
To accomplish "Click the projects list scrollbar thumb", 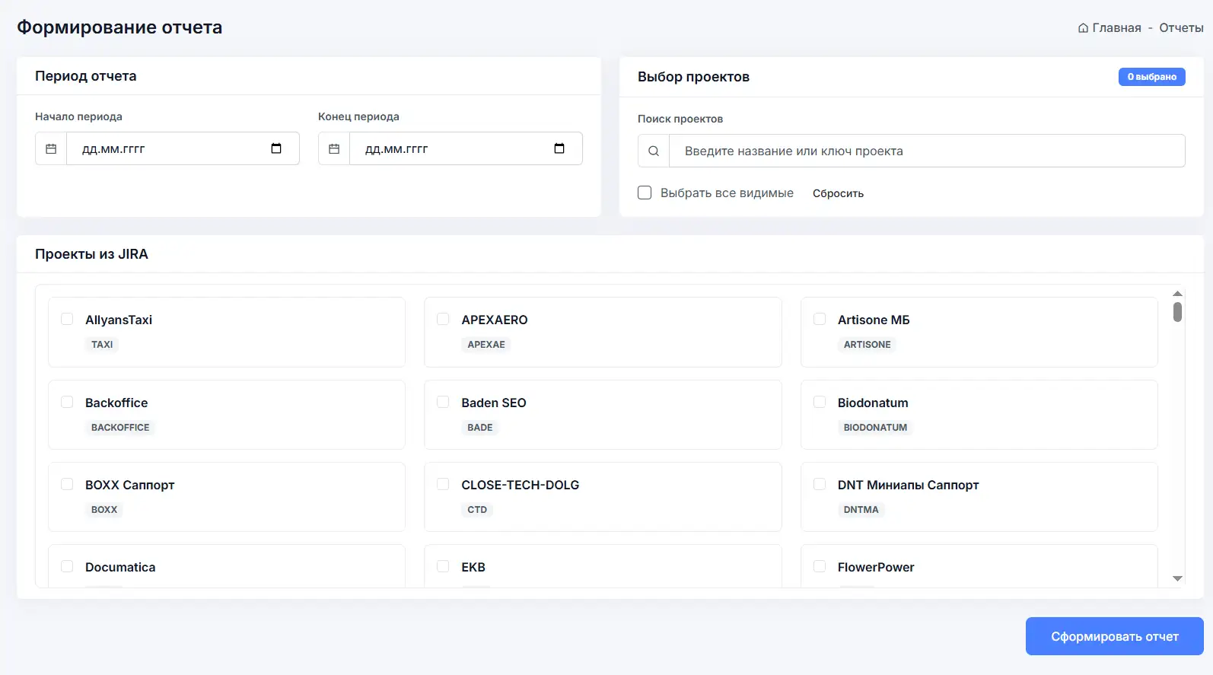I will pyautogui.click(x=1177, y=312).
